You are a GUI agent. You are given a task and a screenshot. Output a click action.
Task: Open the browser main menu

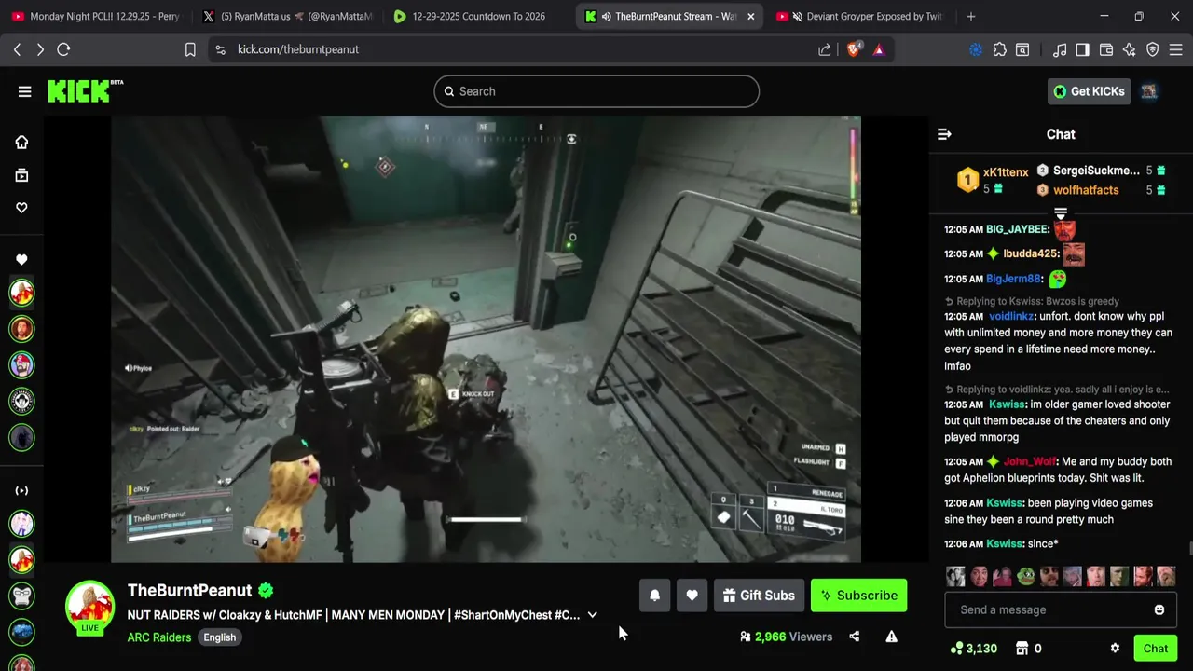click(1175, 49)
